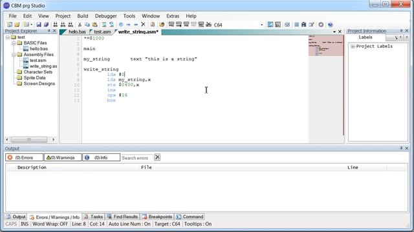Expand the Project Labels node
Viewport: 414px width, 232px height.
click(x=353, y=46)
